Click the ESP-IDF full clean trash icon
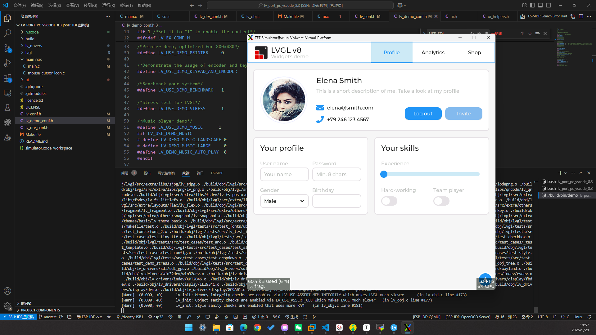596x335 pixels. click(179, 317)
